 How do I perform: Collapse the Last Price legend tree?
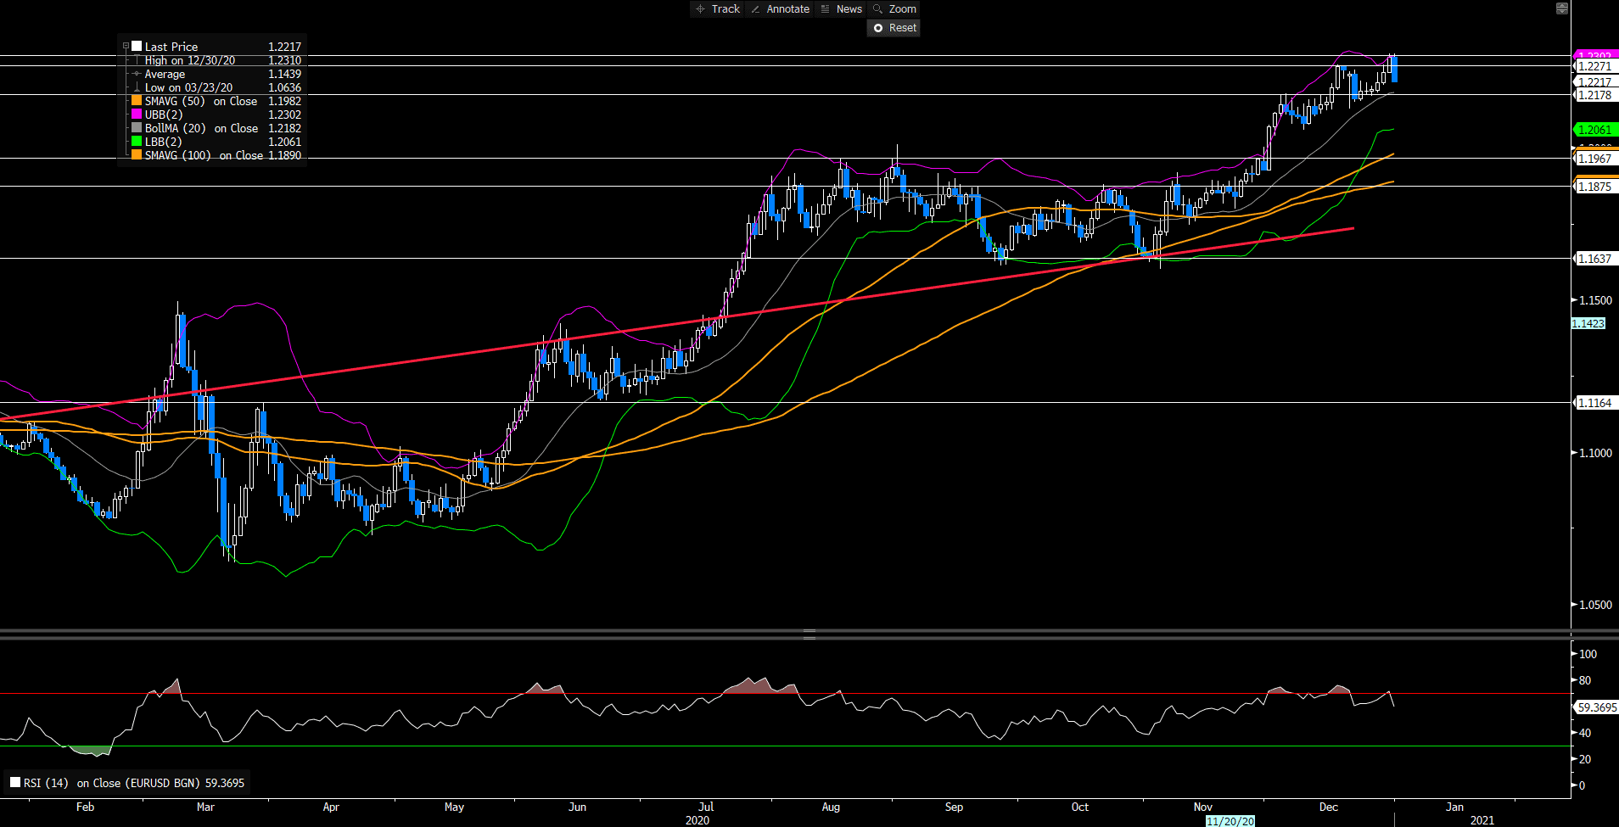126,47
